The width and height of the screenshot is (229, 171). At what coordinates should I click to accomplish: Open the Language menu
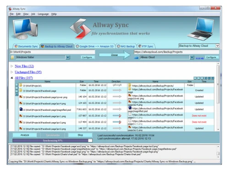click(43, 14)
